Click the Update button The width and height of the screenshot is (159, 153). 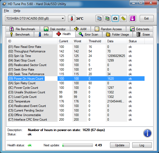point(120,145)
